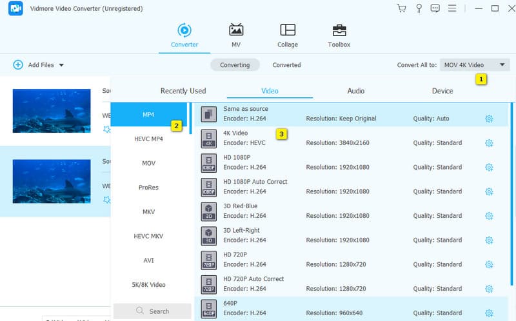Click the 3D Red-Blue format icon

(208, 211)
